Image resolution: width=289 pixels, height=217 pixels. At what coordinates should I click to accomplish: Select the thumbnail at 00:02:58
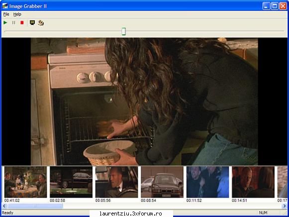pyautogui.click(x=71, y=182)
